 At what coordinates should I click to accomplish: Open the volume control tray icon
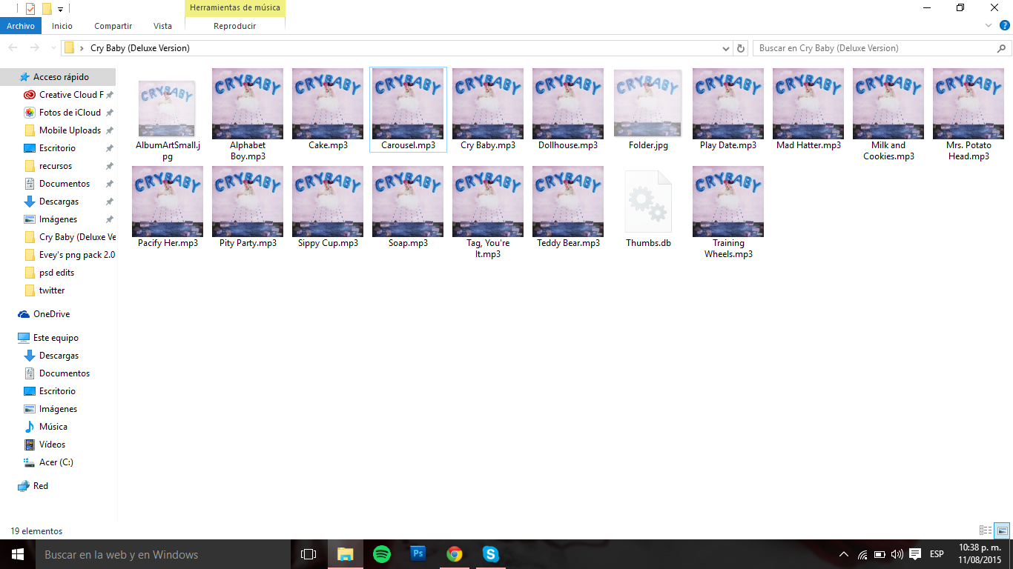[x=897, y=554]
